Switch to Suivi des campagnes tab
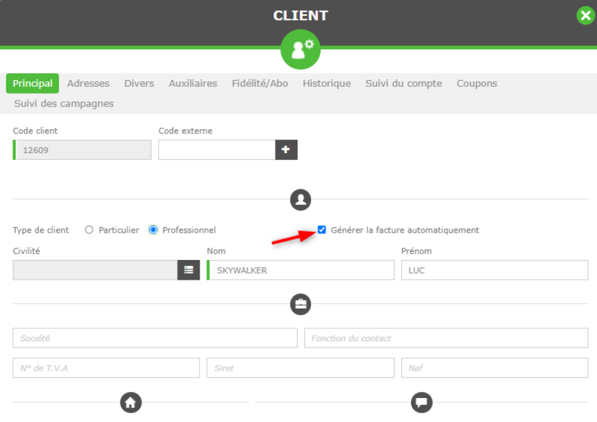597x422 pixels. [64, 103]
